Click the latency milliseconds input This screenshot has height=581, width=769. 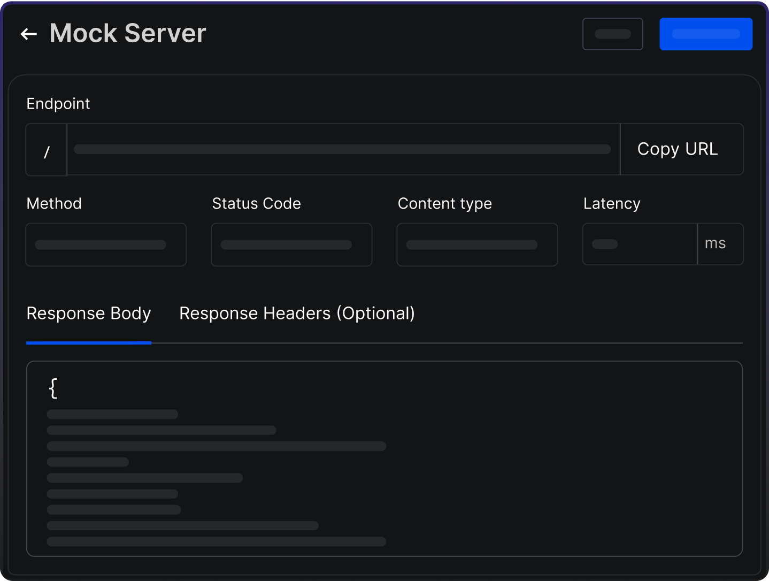tap(639, 244)
